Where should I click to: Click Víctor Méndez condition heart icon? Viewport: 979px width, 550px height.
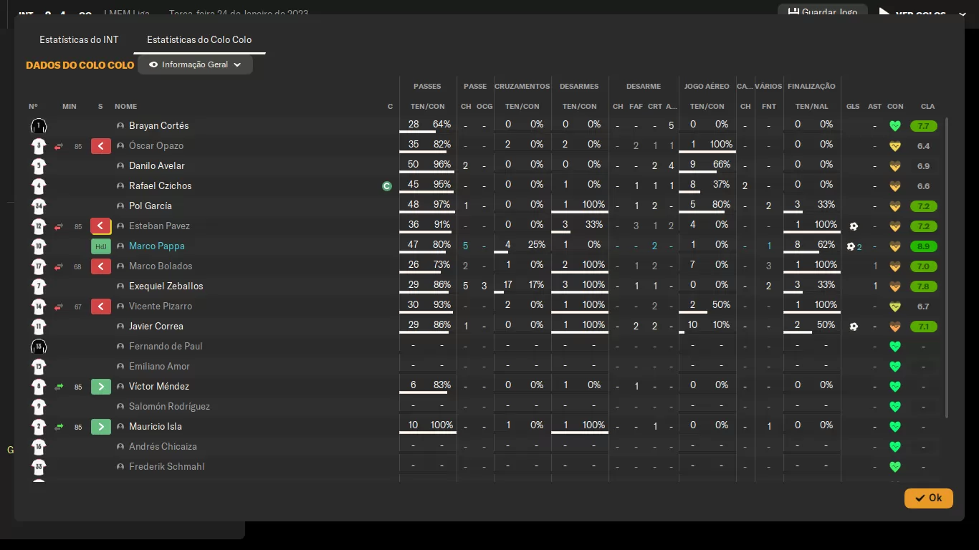[894, 387]
